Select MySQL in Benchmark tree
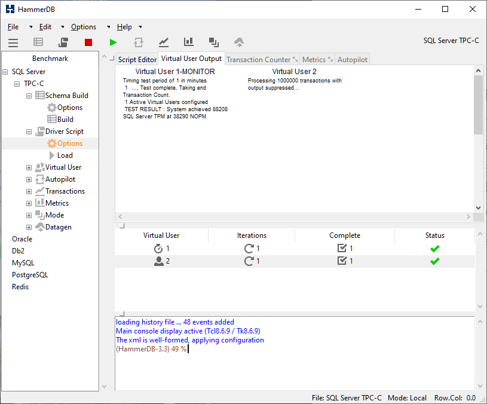 (x=23, y=263)
